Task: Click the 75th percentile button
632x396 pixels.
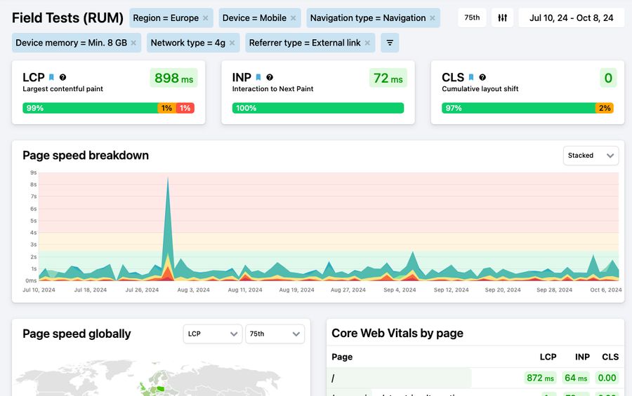Action: [472, 18]
